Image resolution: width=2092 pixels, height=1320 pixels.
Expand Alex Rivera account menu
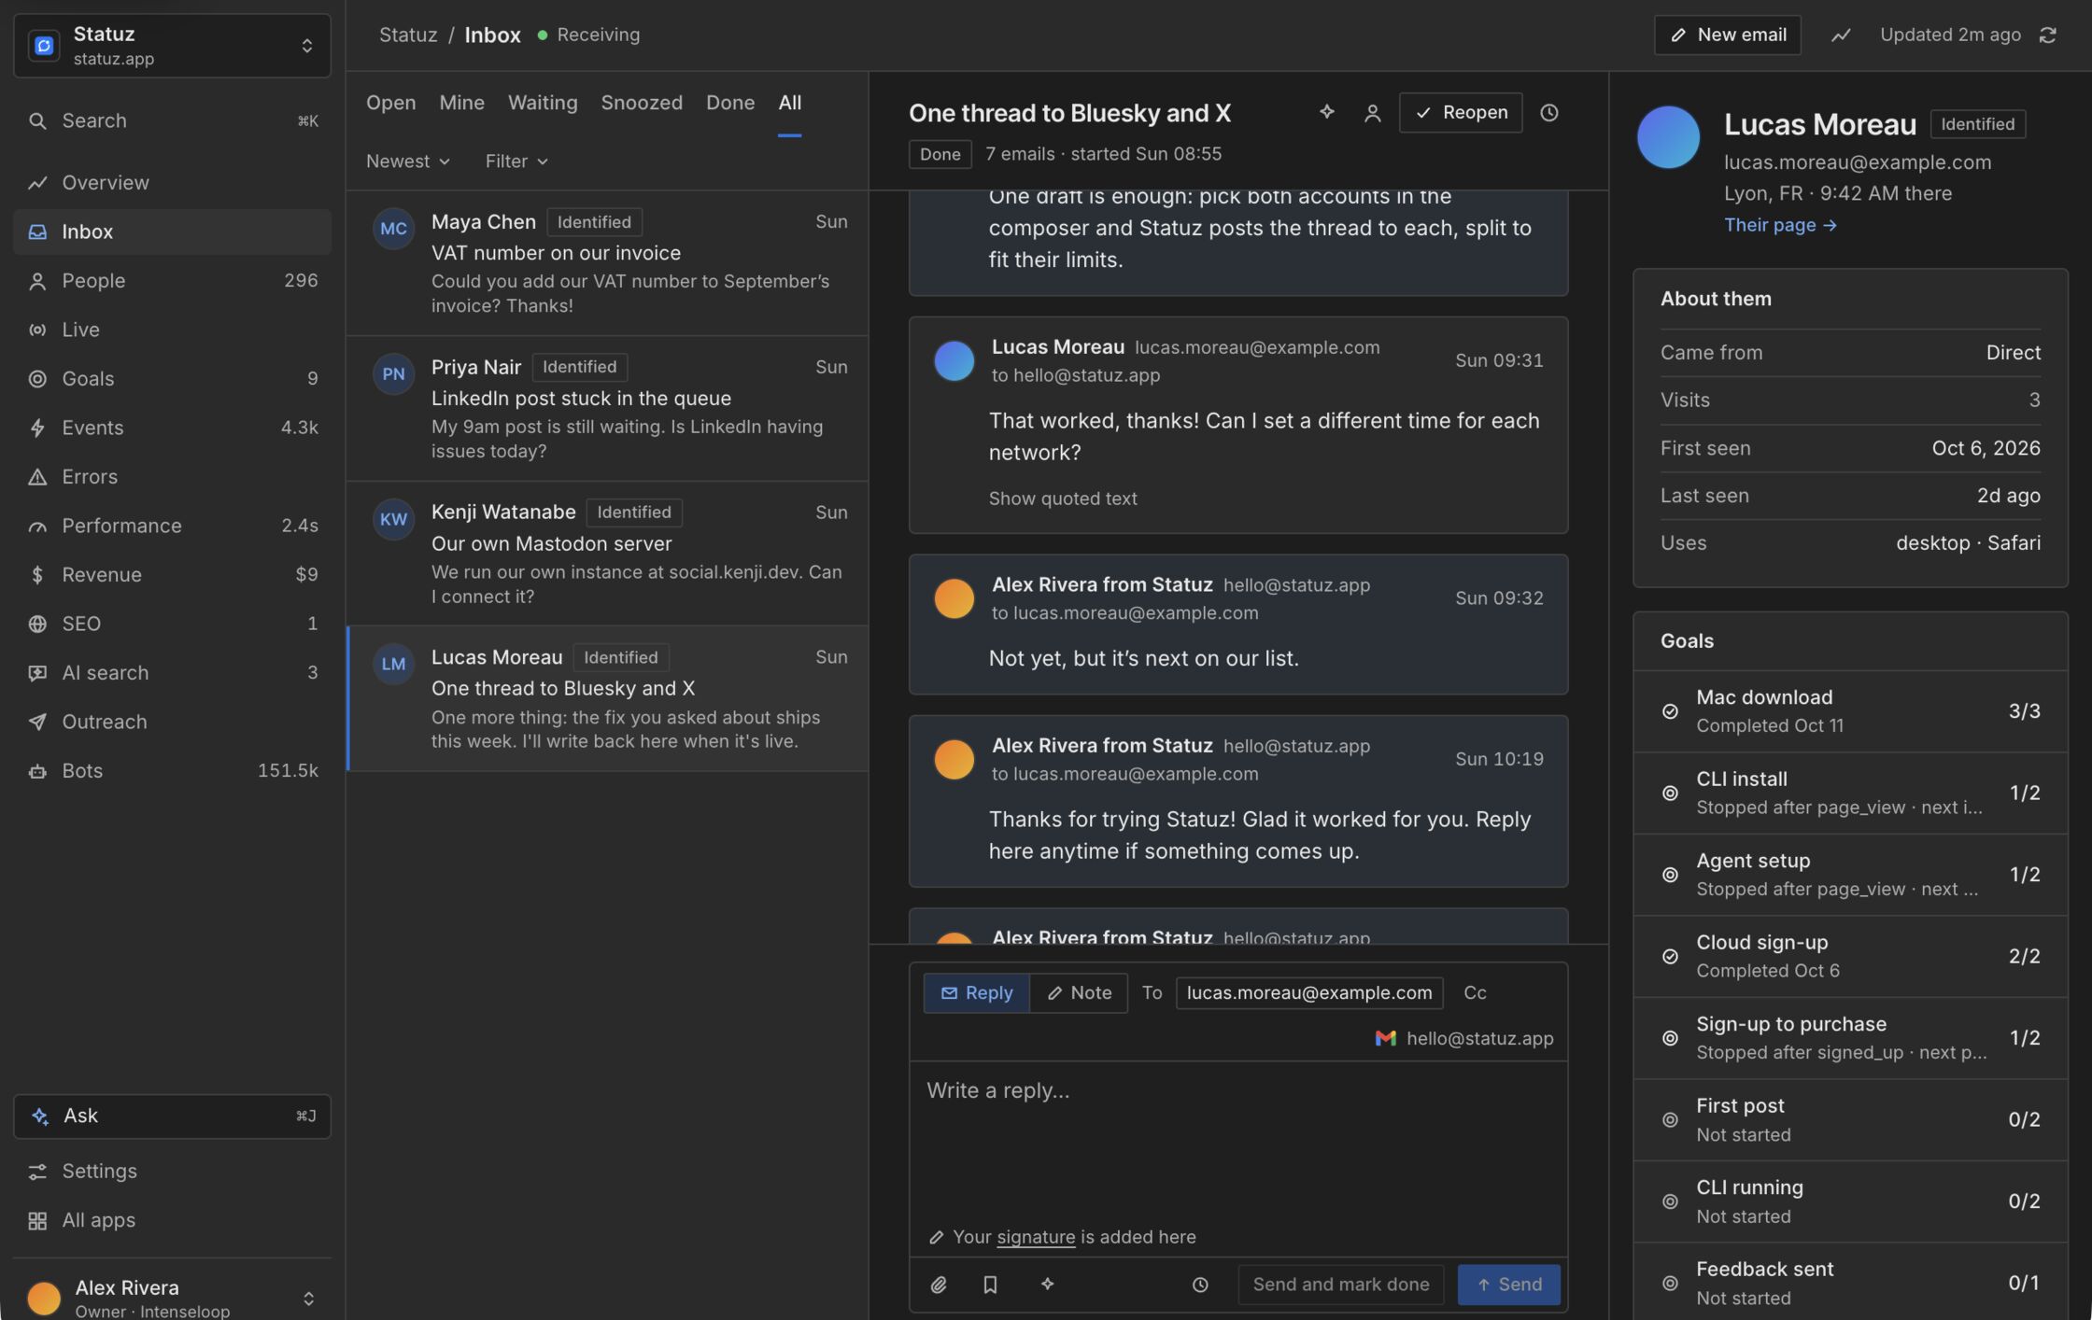173,1298
